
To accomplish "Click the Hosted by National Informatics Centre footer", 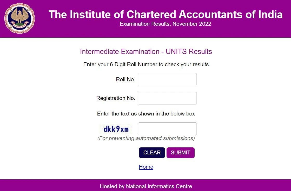I will [x=145, y=186].
